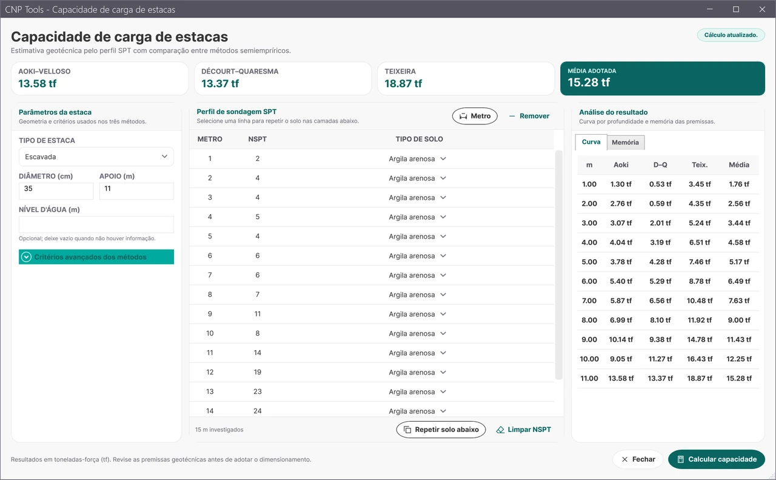The image size is (776, 480).
Task: Click the Média adotada result card
Action: coord(663,78)
